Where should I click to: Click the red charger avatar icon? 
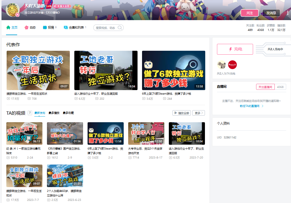[232, 65]
